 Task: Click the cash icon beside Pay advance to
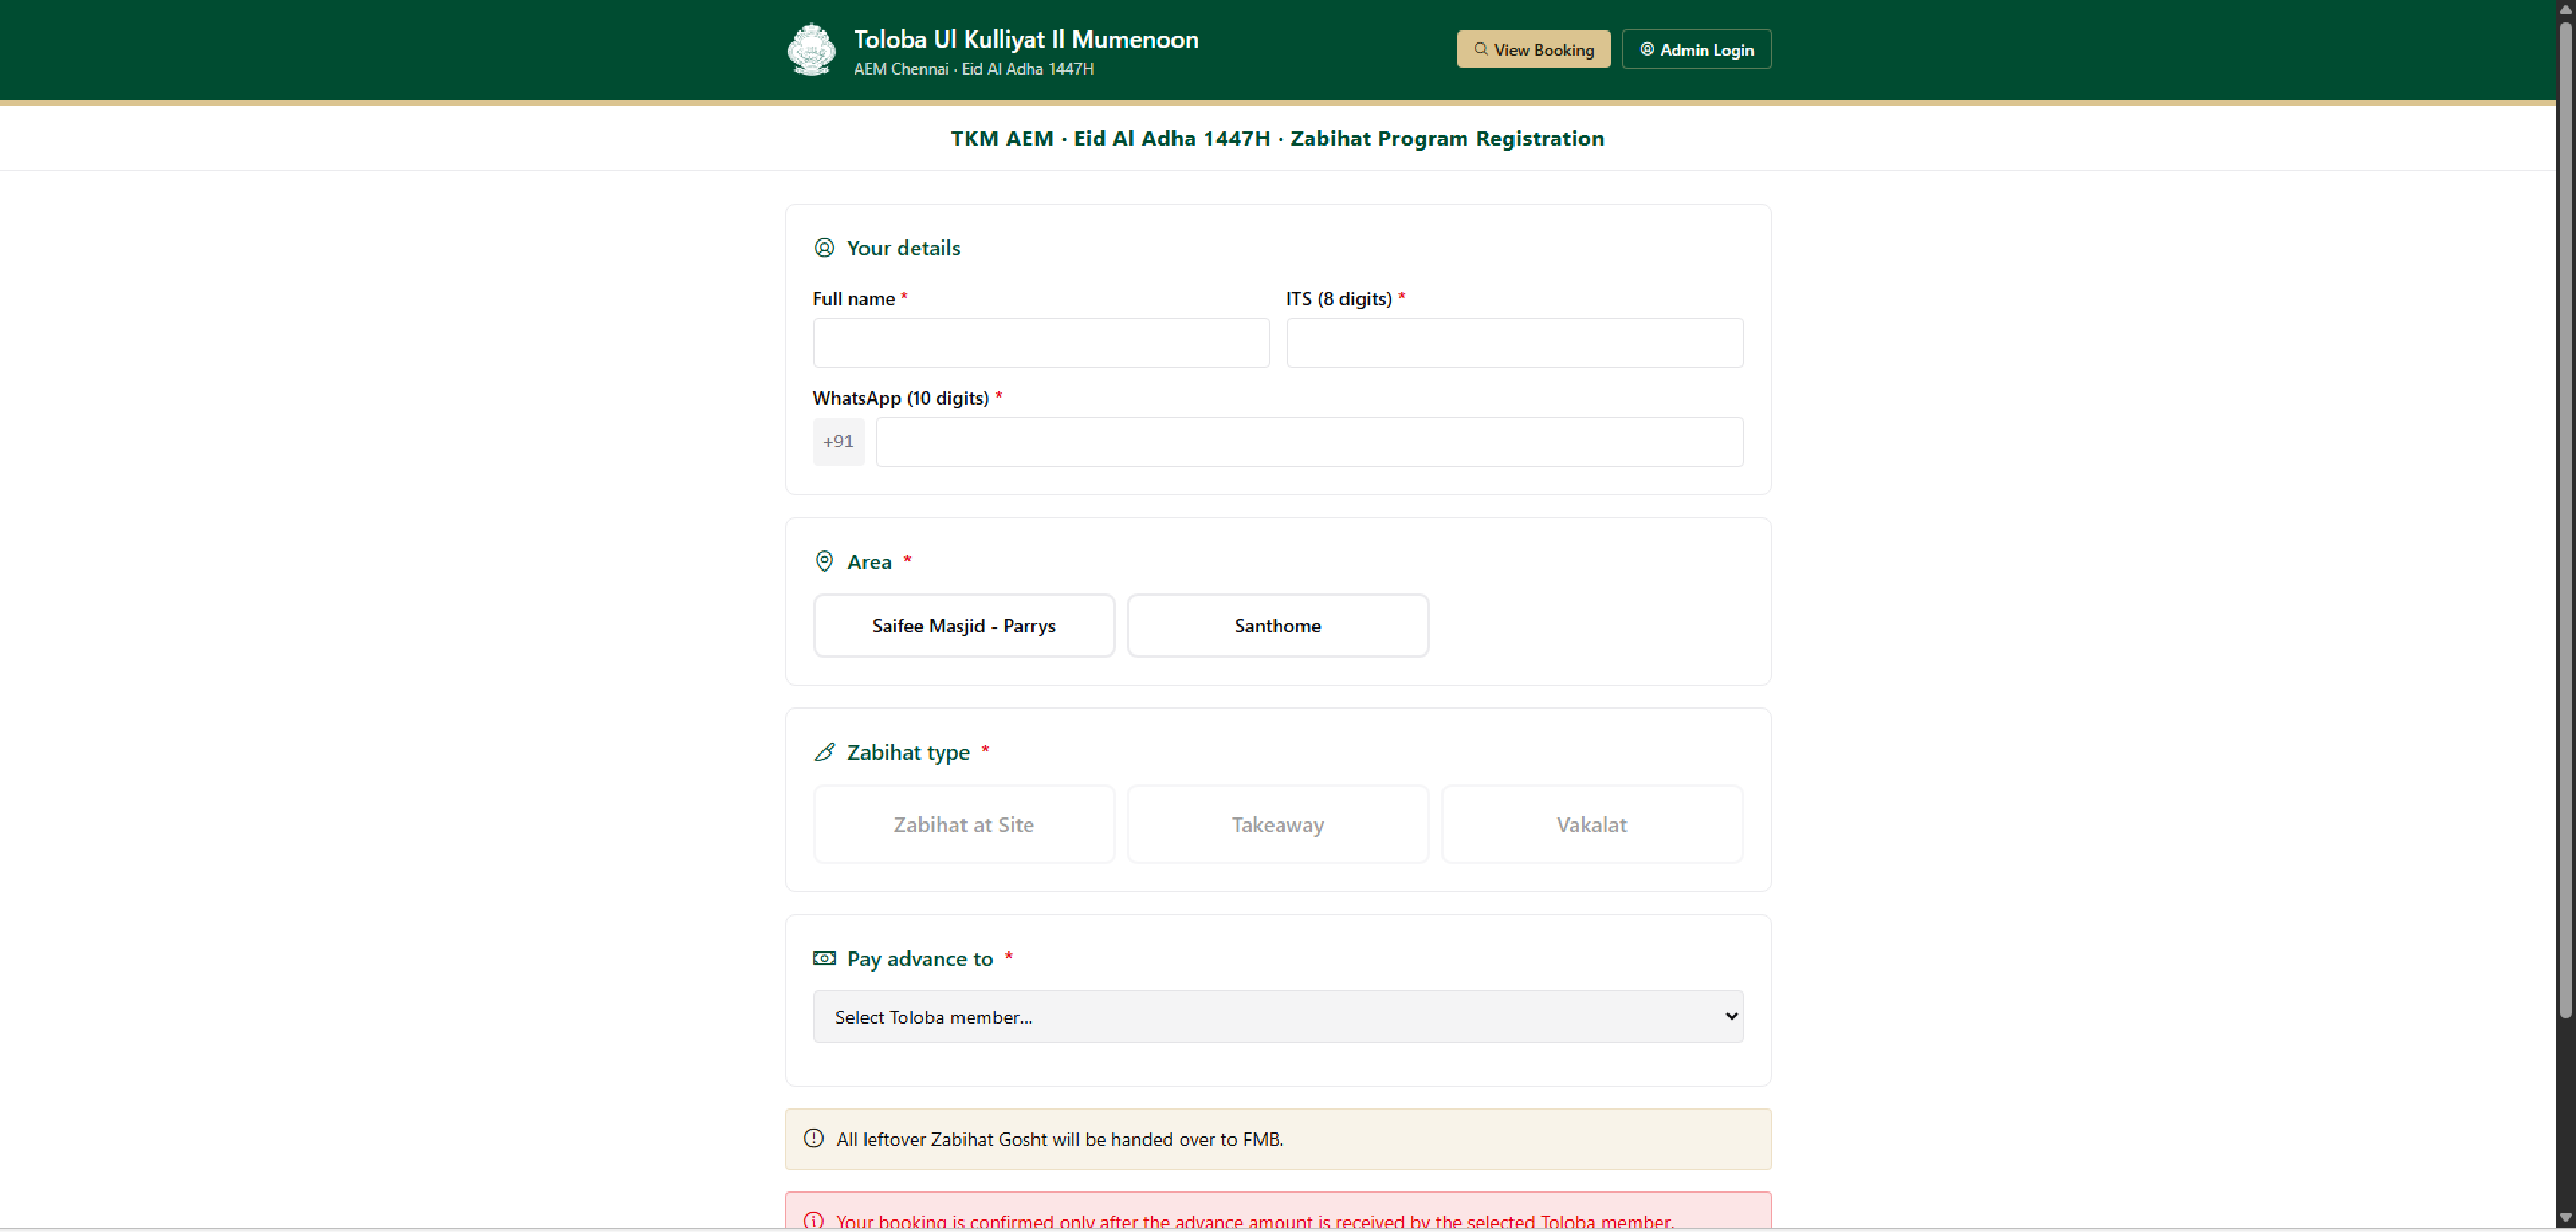click(x=824, y=958)
